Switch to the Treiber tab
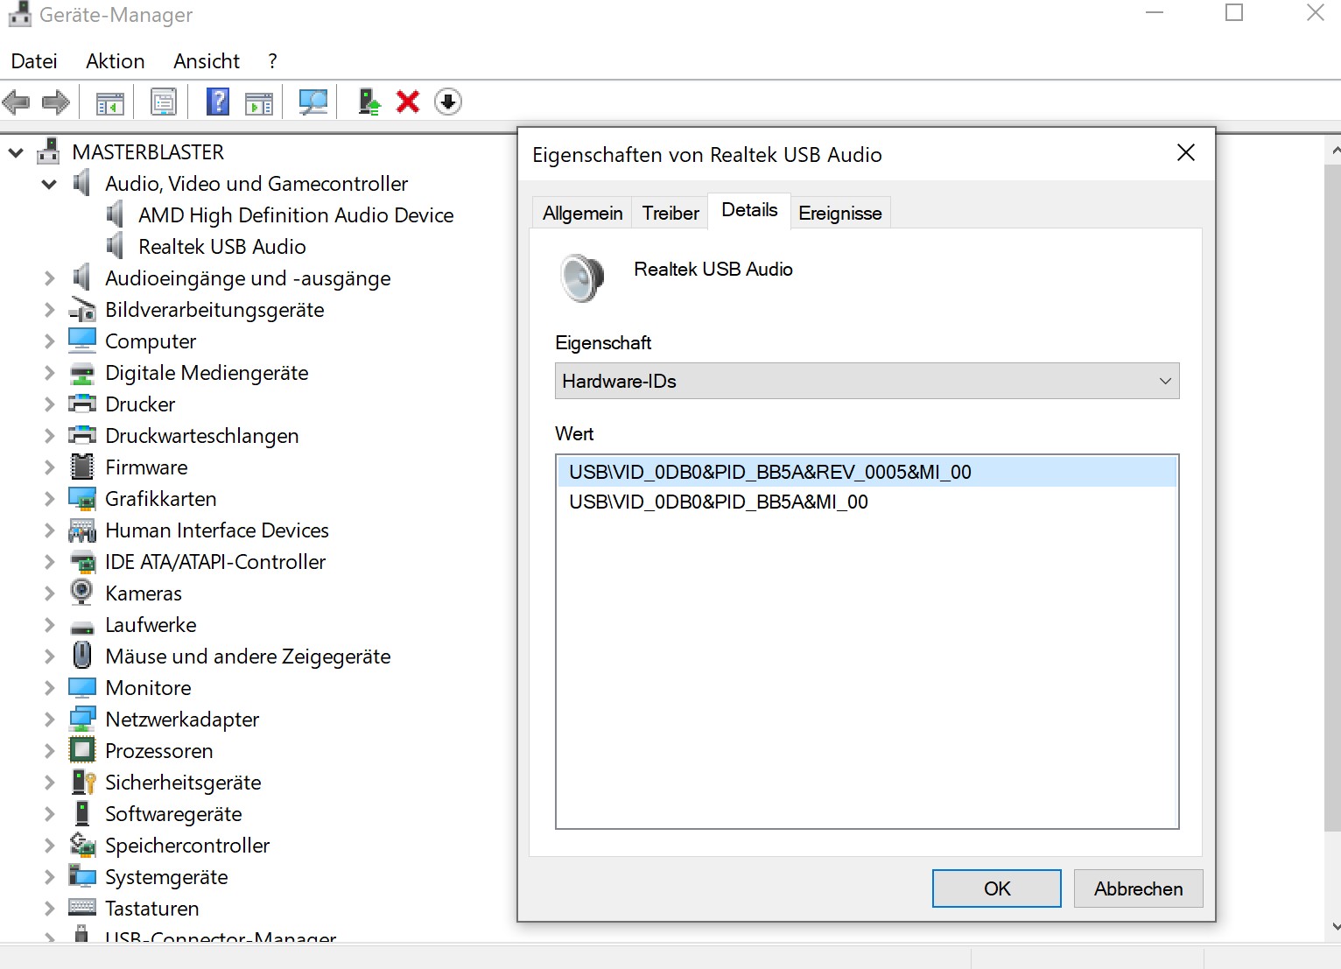1341x969 pixels. 670,213
